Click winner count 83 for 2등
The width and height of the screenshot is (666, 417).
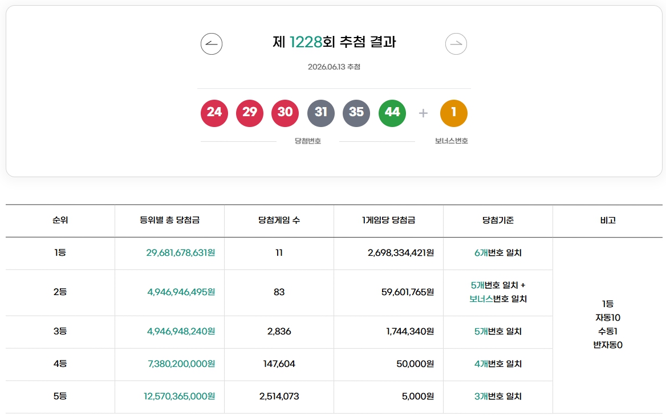click(x=279, y=292)
